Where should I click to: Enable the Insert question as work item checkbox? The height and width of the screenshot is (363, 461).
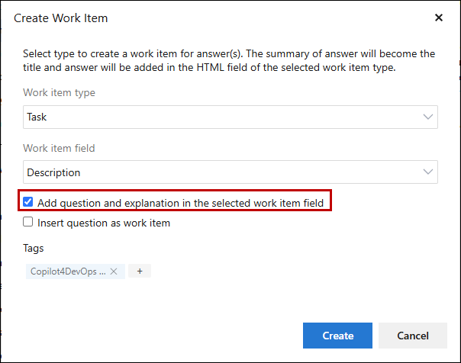point(28,223)
